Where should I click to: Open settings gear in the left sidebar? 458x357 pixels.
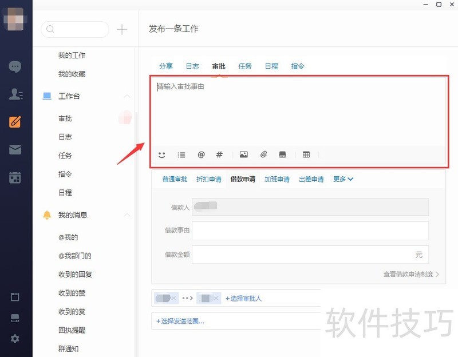click(15, 339)
